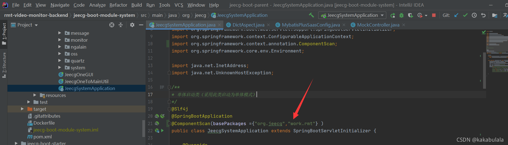This screenshot has height=145, width=508.
Task: Show Git history with the clock icon
Action: (474, 15)
